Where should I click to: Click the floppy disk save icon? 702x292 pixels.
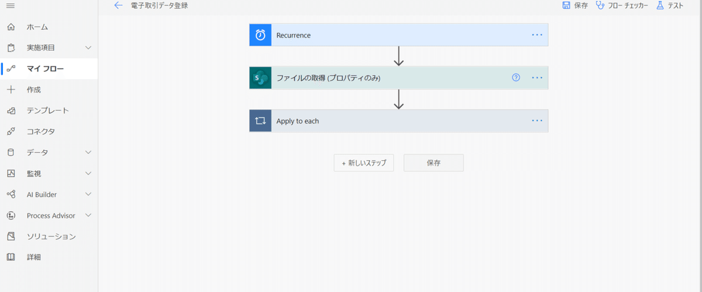(x=566, y=5)
